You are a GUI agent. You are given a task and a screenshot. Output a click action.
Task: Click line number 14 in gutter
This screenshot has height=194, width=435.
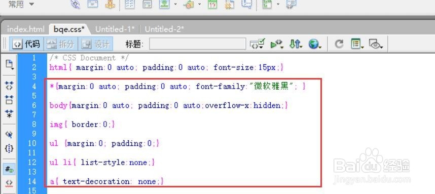(32, 181)
